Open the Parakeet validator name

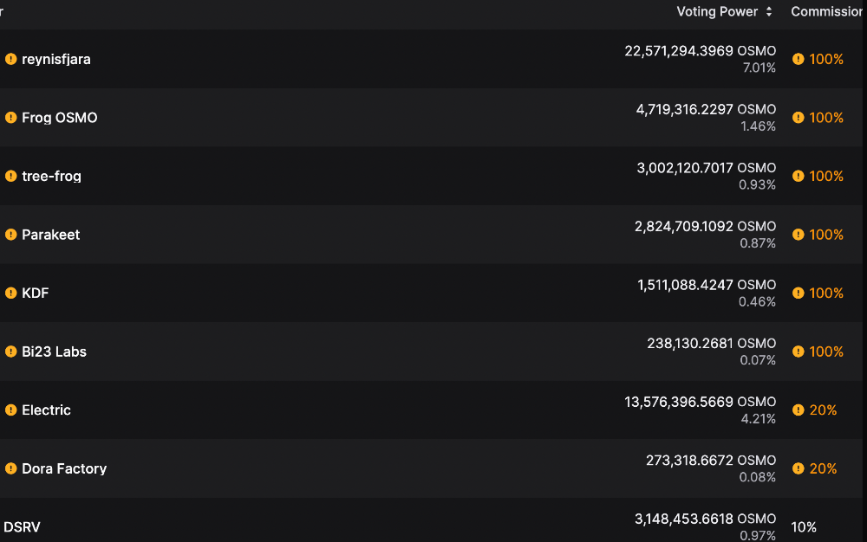pos(51,235)
